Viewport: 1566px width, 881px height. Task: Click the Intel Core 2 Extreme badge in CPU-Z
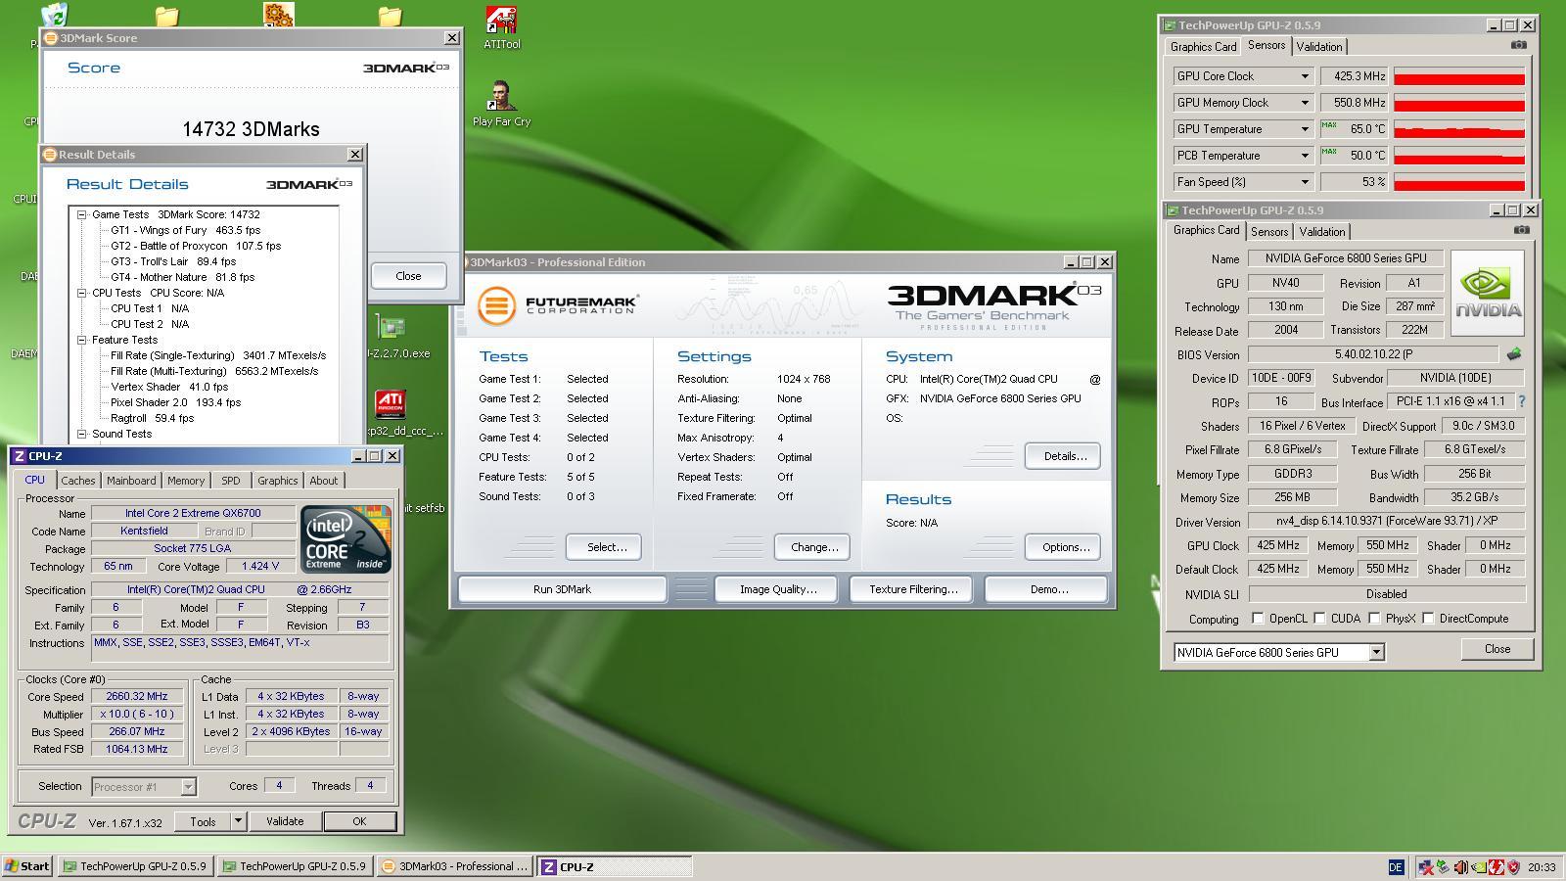point(344,539)
